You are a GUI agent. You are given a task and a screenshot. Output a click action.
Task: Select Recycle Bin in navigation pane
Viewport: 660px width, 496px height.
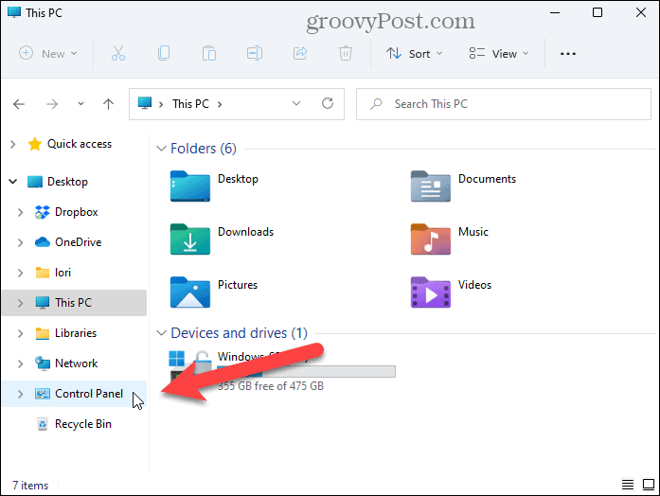coord(75,424)
